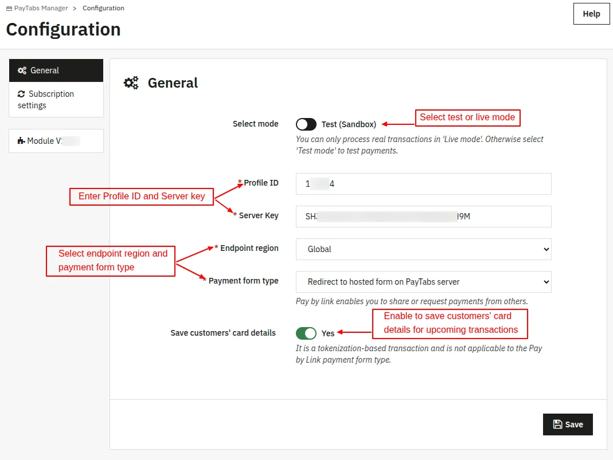Click the card icon before PayTabs Manager

click(x=9, y=8)
